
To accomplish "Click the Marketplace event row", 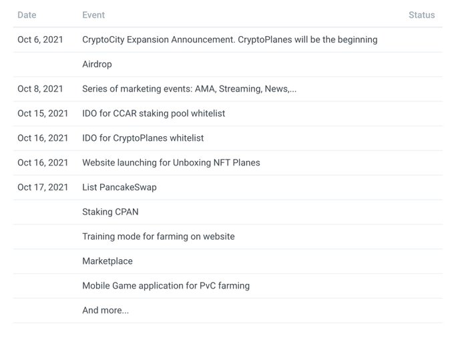I will pyautogui.click(x=107, y=261).
